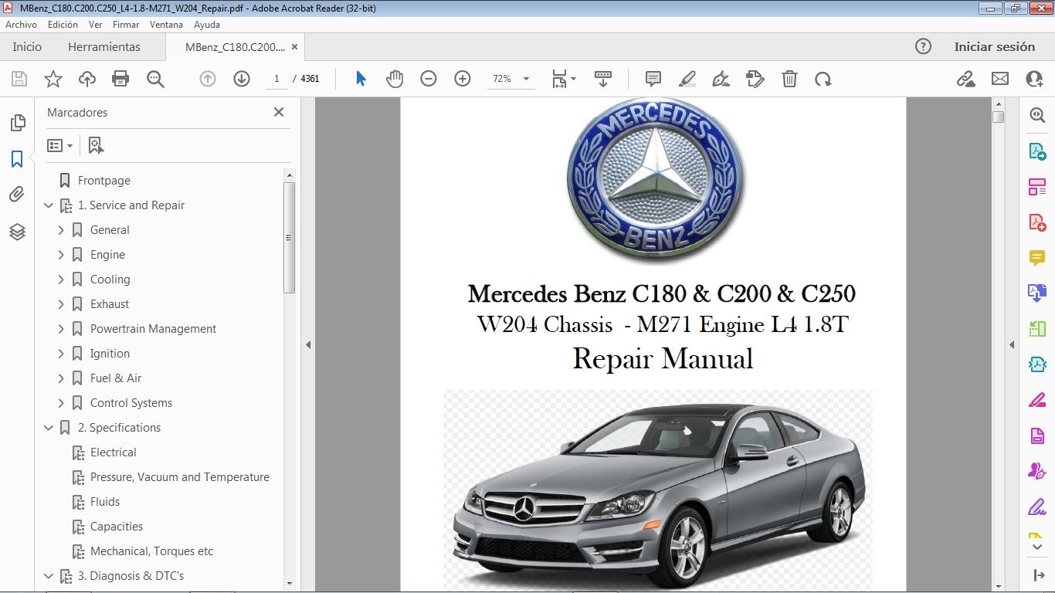1055x593 pixels.
Task: Click the page number input field
Action: point(276,78)
